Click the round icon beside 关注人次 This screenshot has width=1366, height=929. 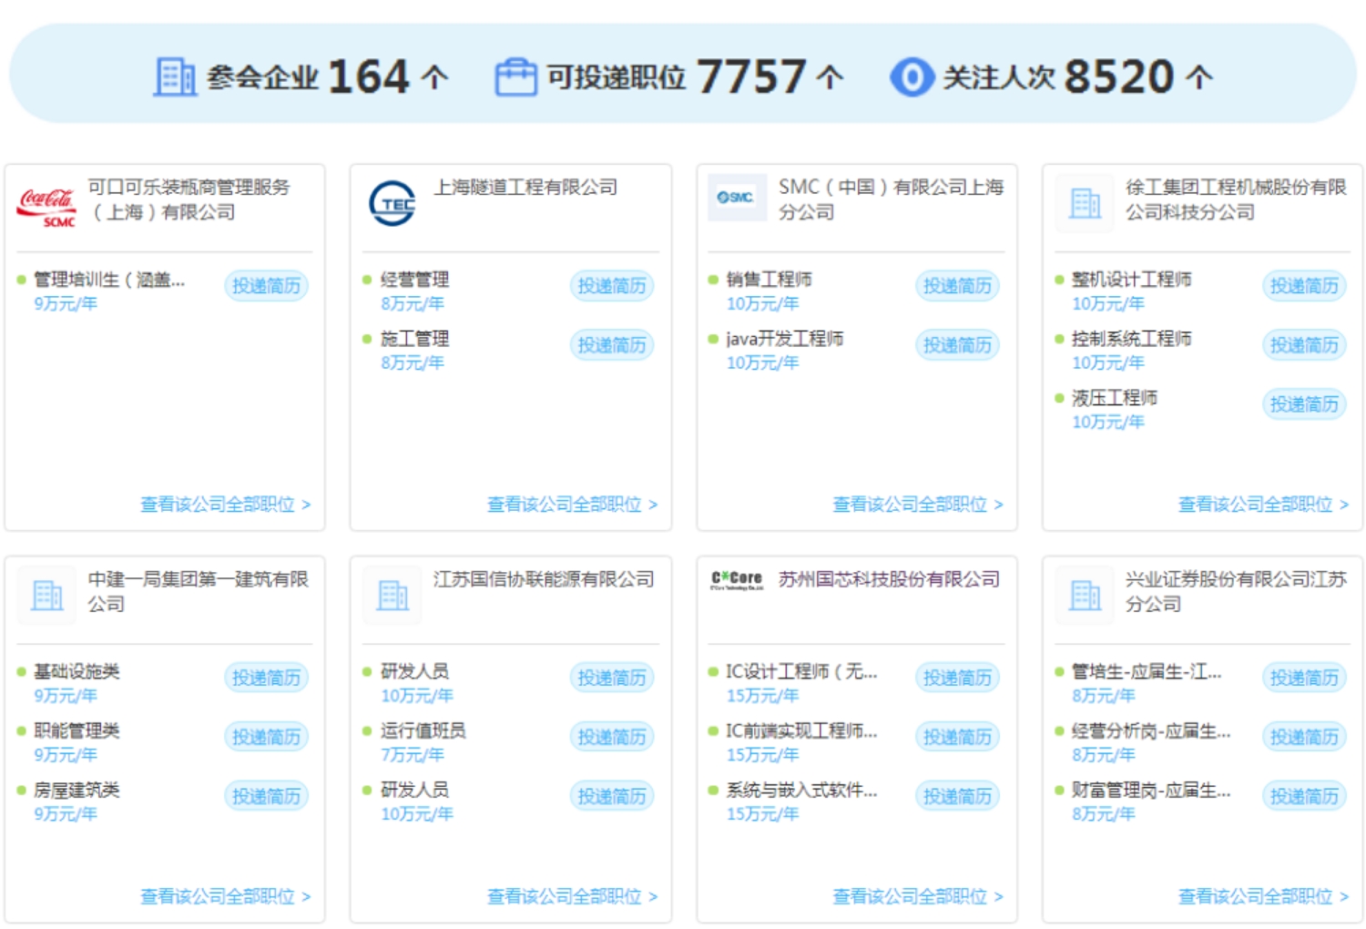point(912,77)
